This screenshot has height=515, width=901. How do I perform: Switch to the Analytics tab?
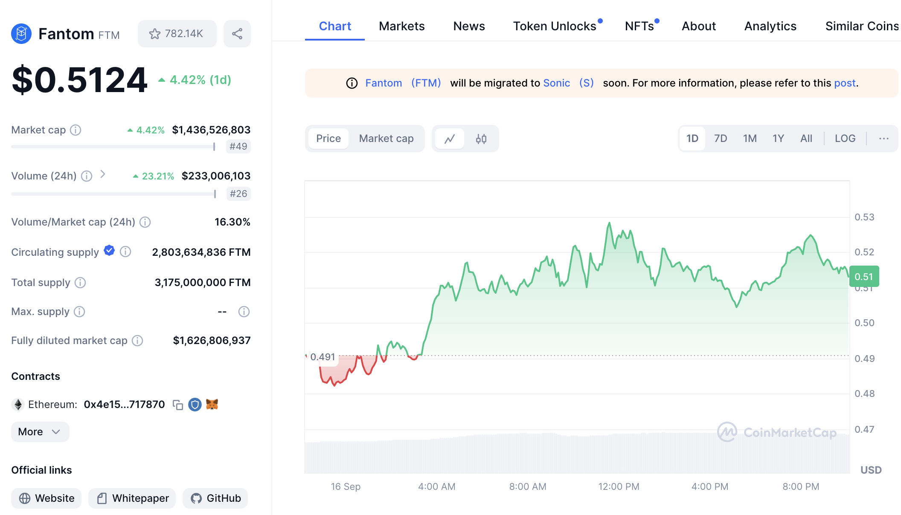pyautogui.click(x=770, y=26)
